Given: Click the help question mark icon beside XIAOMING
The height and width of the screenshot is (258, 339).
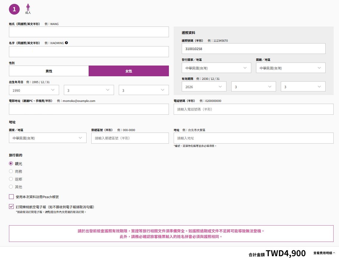Looking at the screenshot, I should (x=66, y=43).
